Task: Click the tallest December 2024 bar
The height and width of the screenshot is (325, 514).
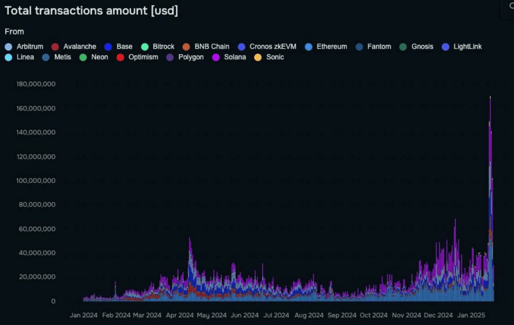Action: coord(455,260)
